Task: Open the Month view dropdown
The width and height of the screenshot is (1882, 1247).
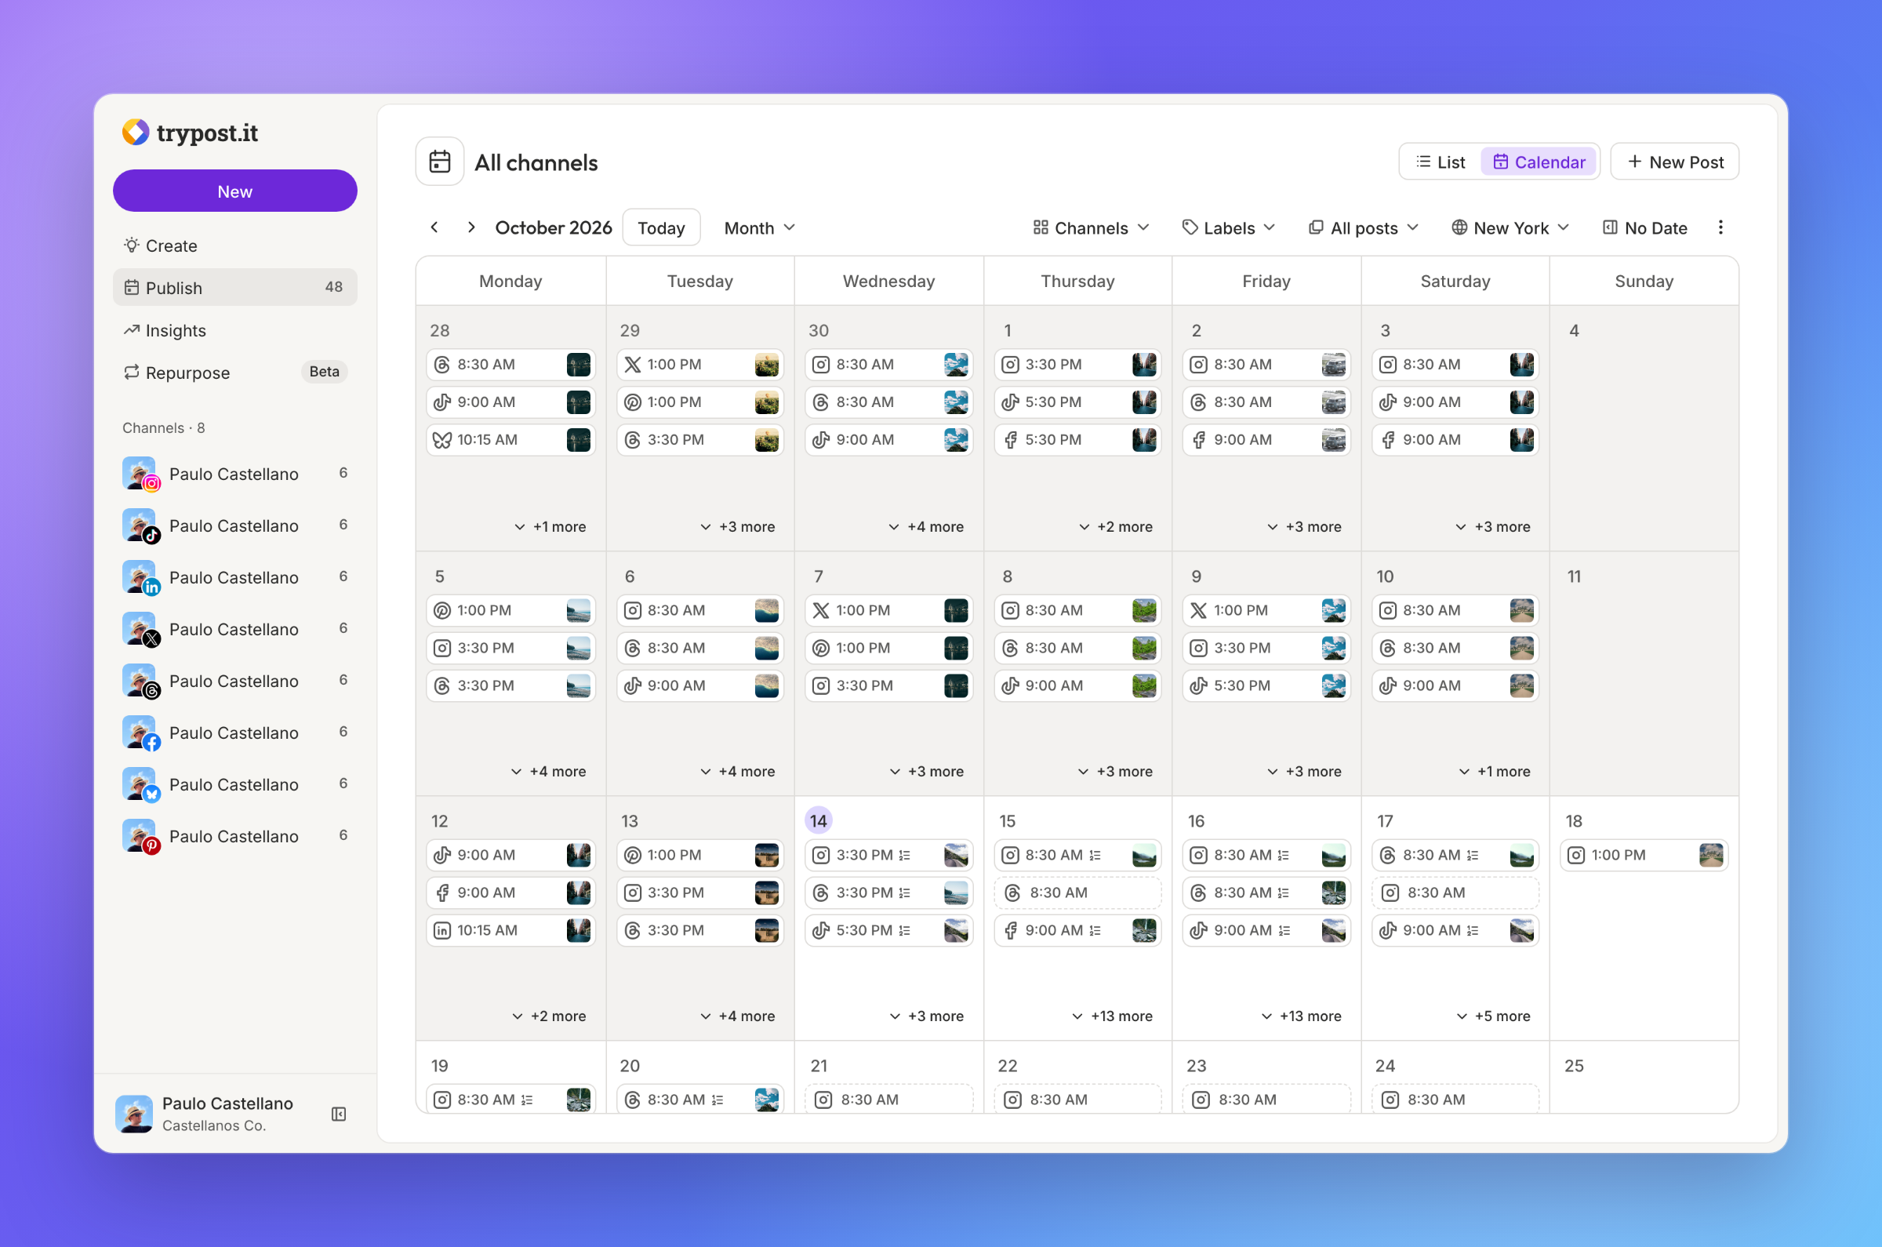Action: [759, 228]
